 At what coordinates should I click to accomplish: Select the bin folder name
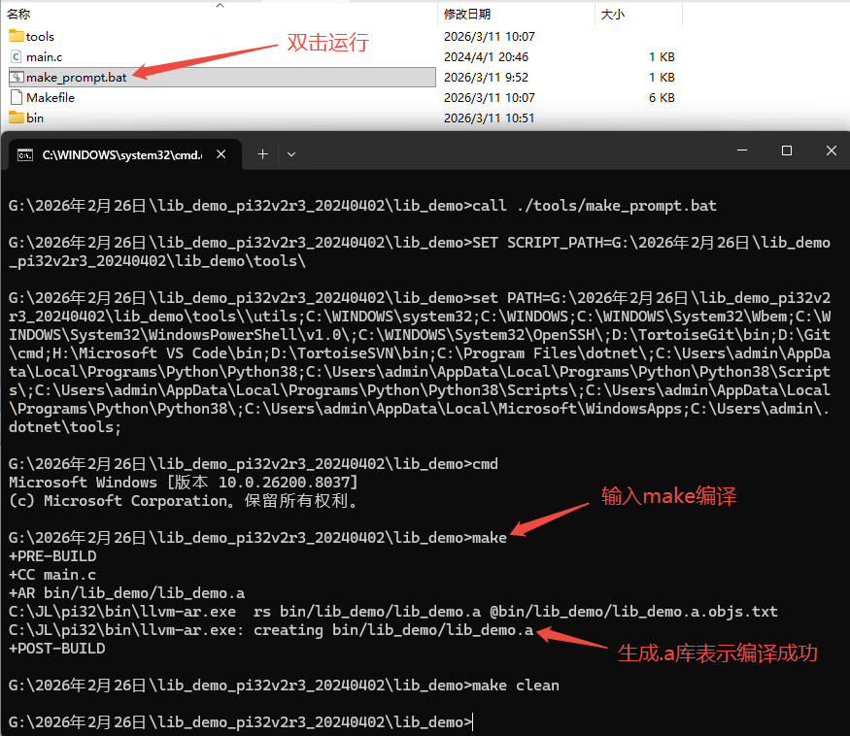pyautogui.click(x=35, y=117)
